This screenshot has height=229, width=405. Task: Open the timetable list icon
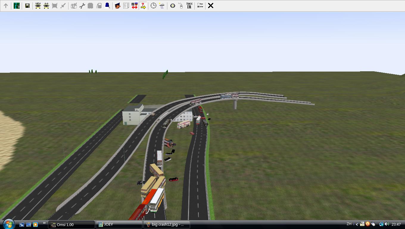[x=126, y=6]
